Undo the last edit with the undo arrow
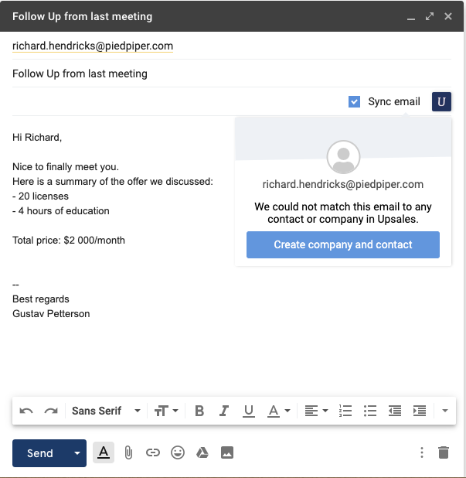This screenshot has height=478, width=466. (26, 411)
